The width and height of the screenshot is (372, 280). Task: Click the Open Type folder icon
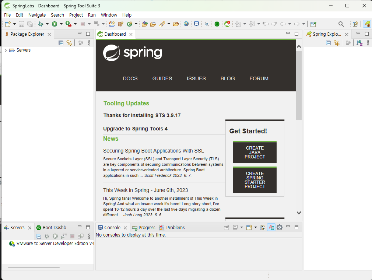click(x=144, y=24)
